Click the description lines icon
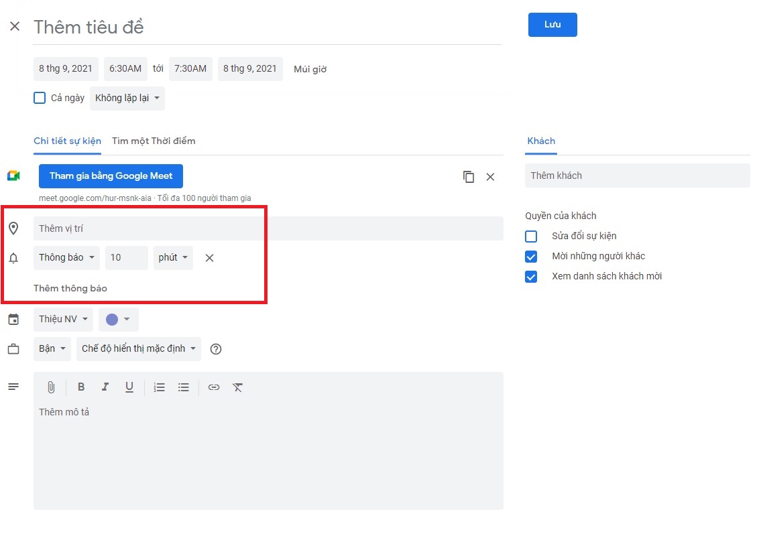The height and width of the screenshot is (538, 761). 13,387
